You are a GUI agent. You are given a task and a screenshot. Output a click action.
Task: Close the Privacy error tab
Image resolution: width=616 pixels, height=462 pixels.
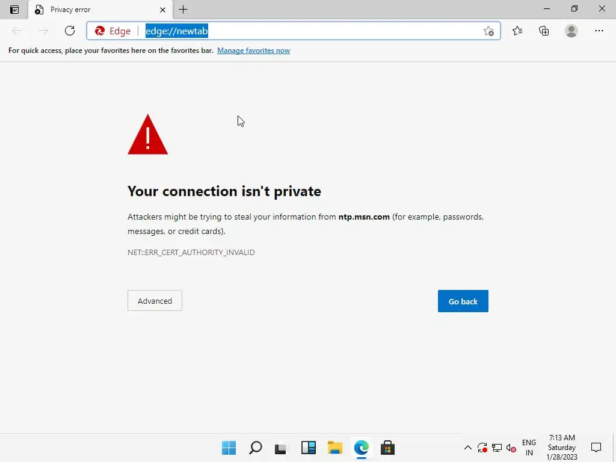[162, 10]
